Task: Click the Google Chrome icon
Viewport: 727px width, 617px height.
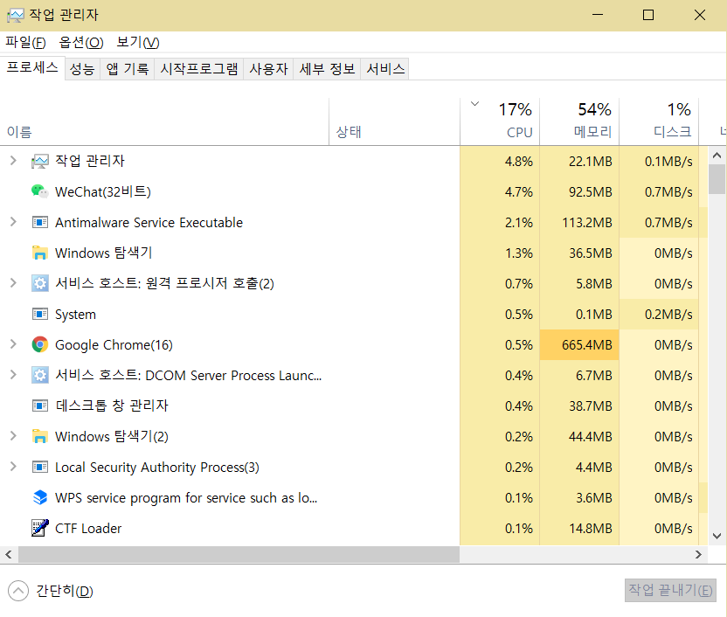Action: [x=40, y=344]
